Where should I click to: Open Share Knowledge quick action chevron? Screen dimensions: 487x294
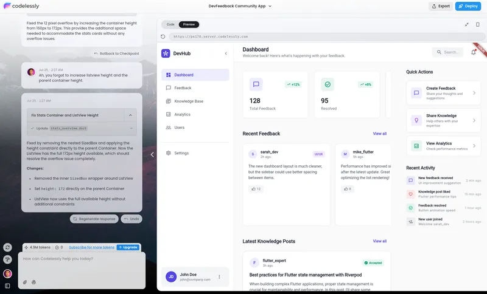tap(474, 120)
